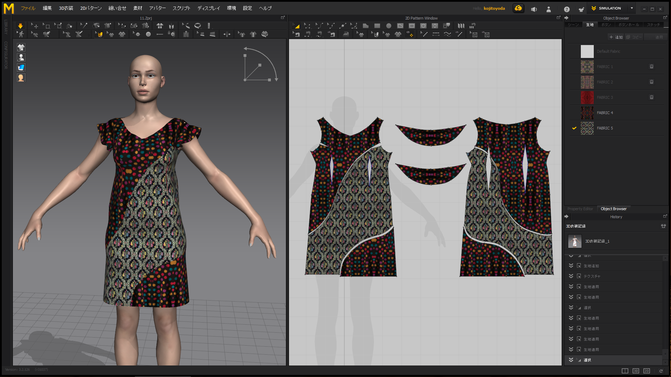This screenshot has width=671, height=377.
Task: Switch to Property Editor panel
Action: [x=580, y=209]
